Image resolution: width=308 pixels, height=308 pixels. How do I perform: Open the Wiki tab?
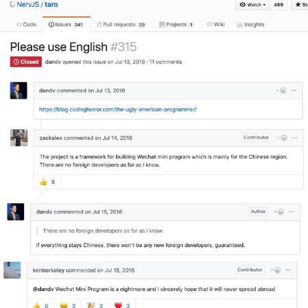(x=215, y=25)
